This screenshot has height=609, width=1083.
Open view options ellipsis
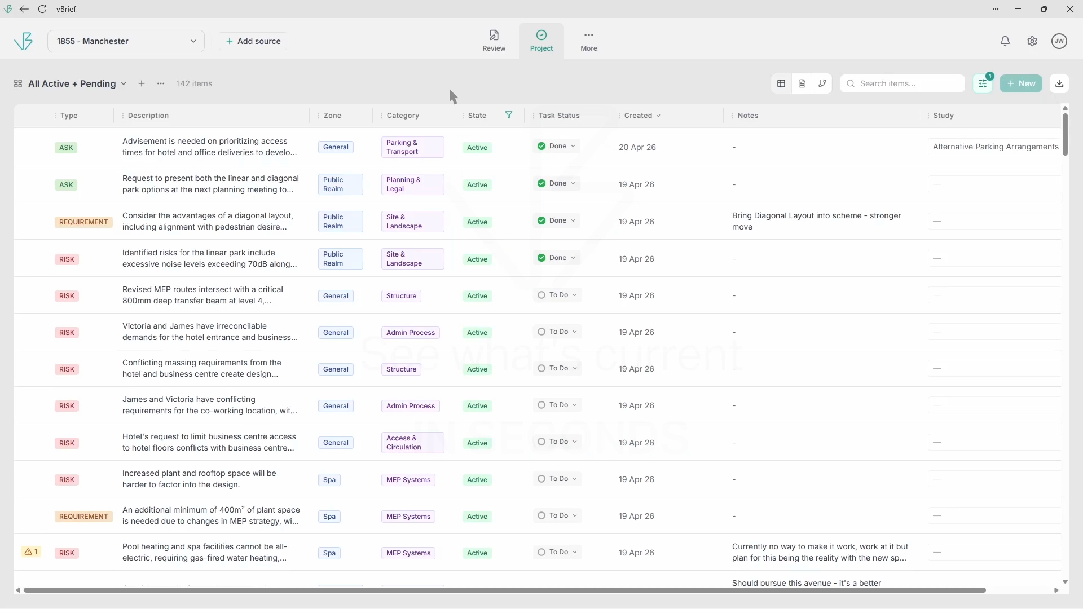point(161,83)
